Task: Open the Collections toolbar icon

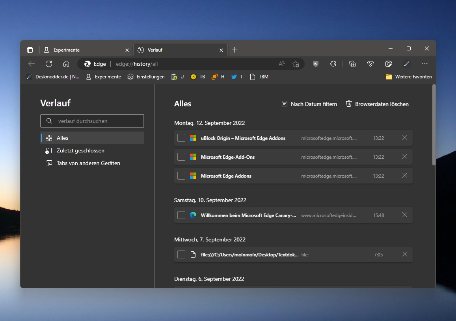Action: click(x=352, y=64)
